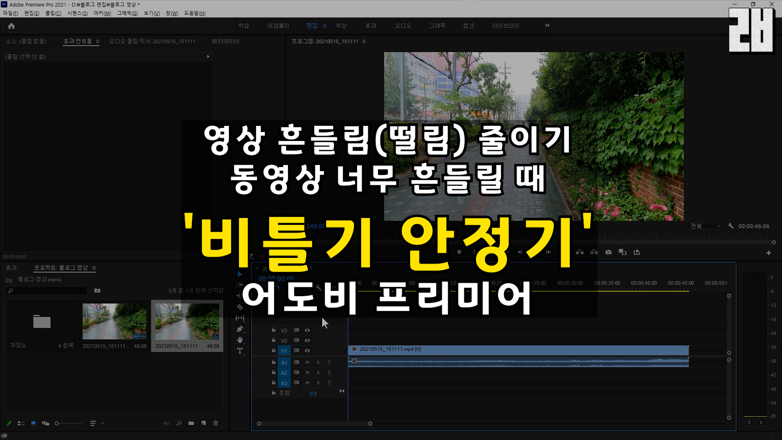Switch to the 색상 workspace tab
Screen dimensions: 782x440
[341, 26]
